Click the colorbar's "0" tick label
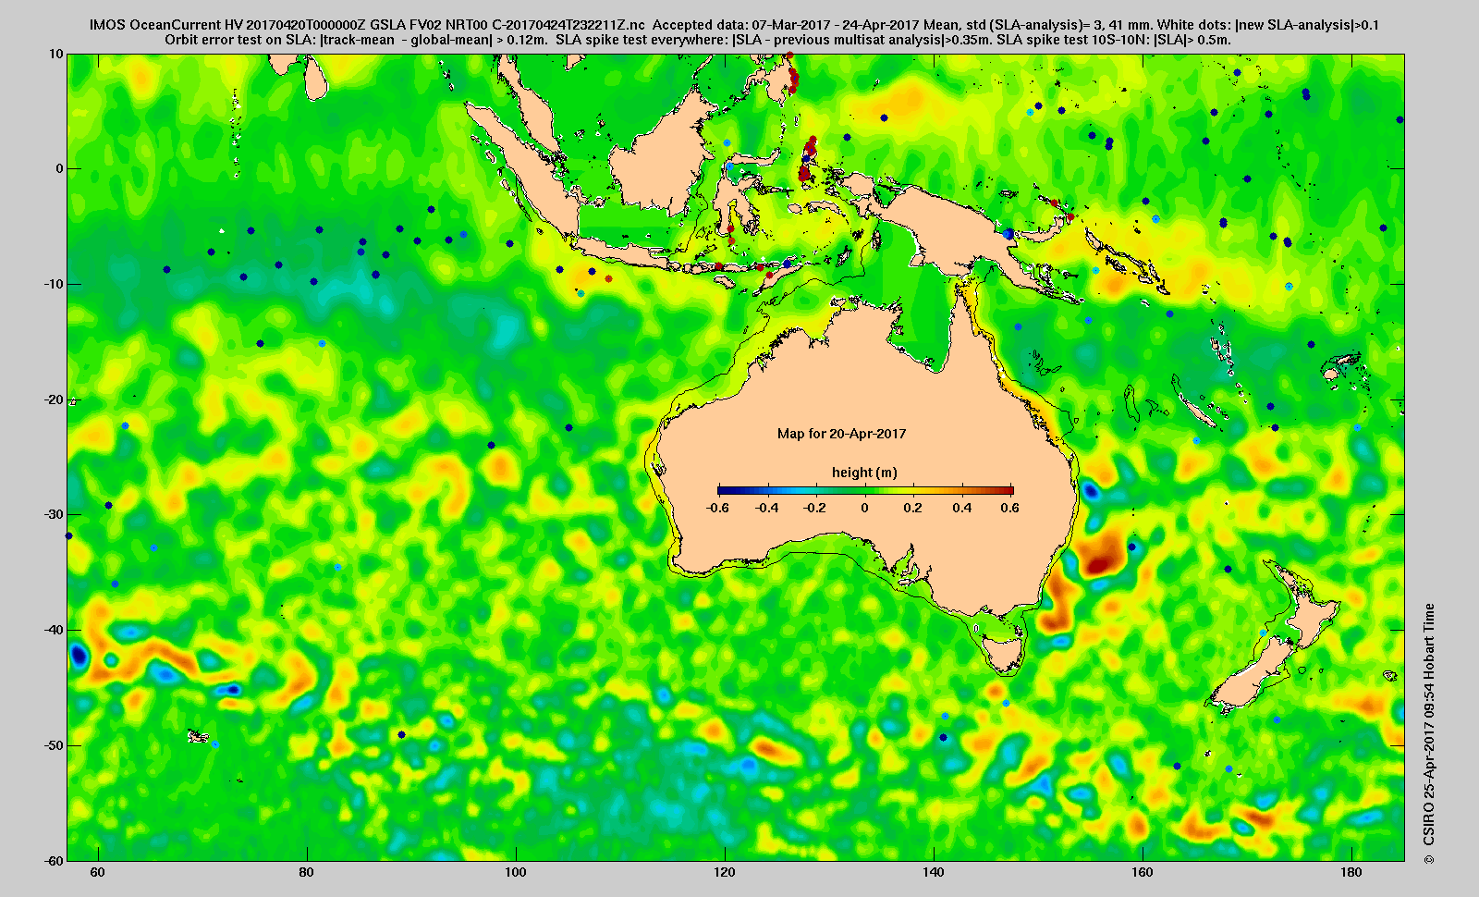This screenshot has width=1479, height=897. click(x=865, y=508)
